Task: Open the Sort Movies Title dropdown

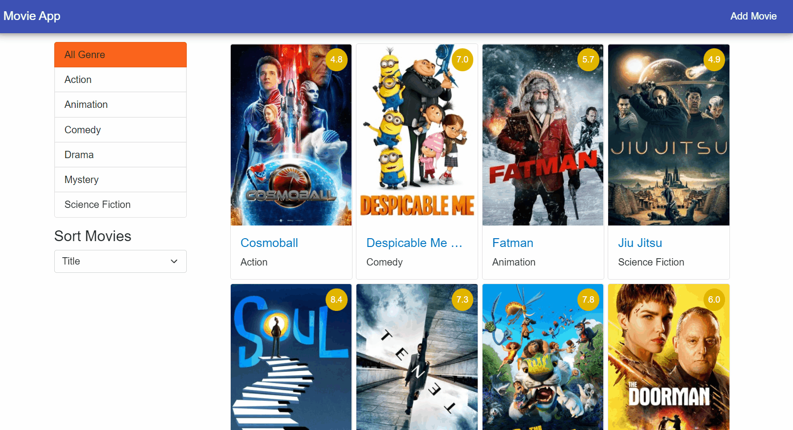Action: tap(120, 261)
